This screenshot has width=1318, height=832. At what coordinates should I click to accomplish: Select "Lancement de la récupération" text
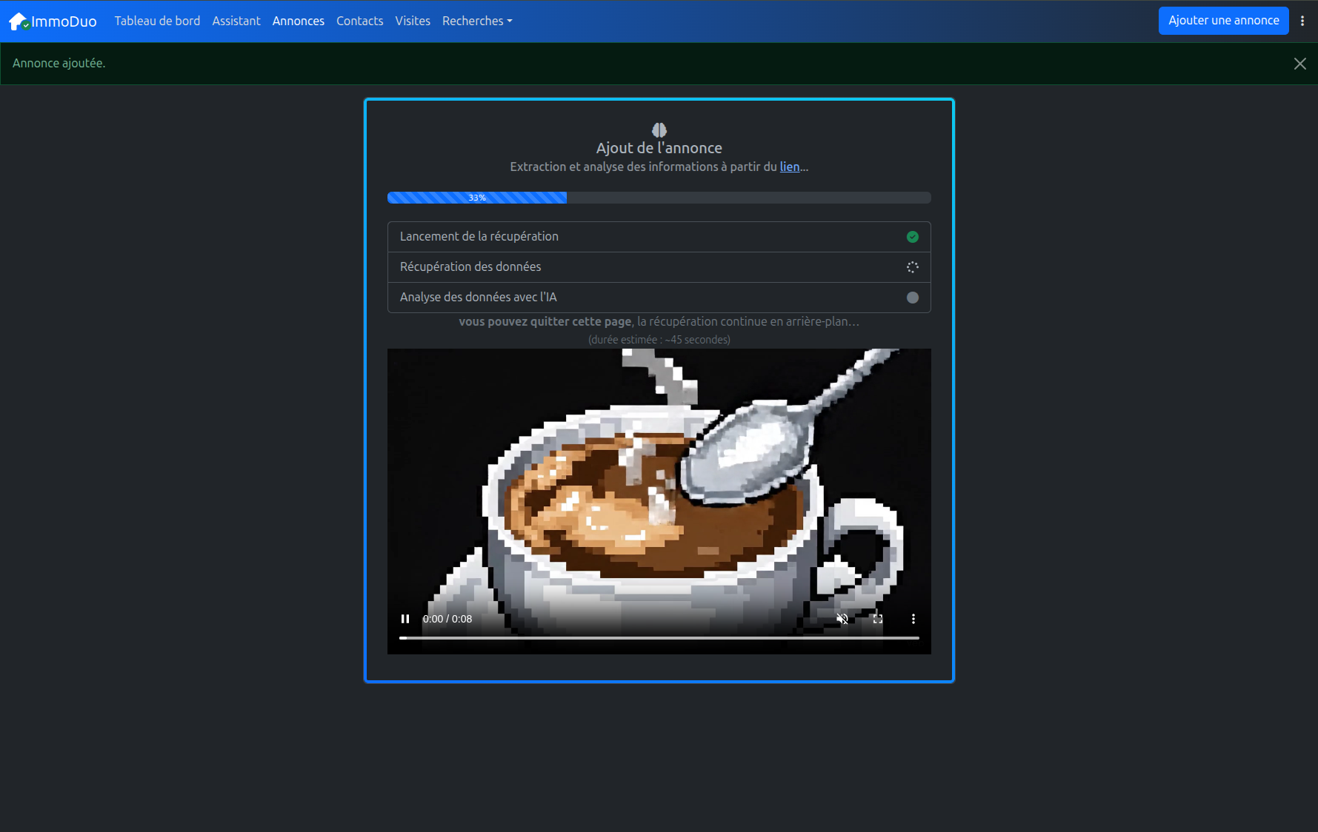(479, 236)
